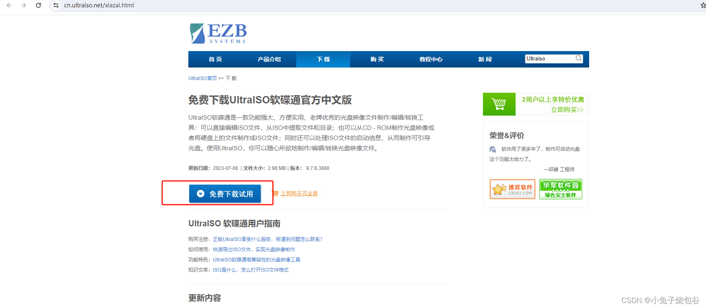Open link 快速导出ISO文件，实现光盘映像制作
This screenshot has width=706, height=308.
pos(254,250)
